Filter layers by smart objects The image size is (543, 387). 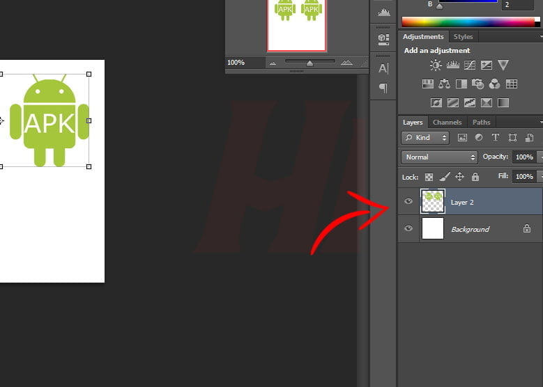(529, 138)
